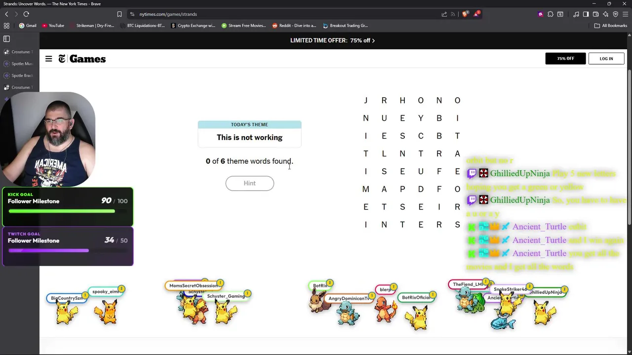
Task: Select letter L in the Strands grid
Action: 384,154
